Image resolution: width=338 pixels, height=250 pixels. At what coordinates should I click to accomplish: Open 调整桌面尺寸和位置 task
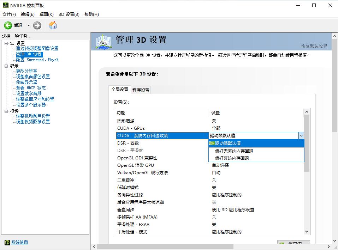(x=35, y=99)
